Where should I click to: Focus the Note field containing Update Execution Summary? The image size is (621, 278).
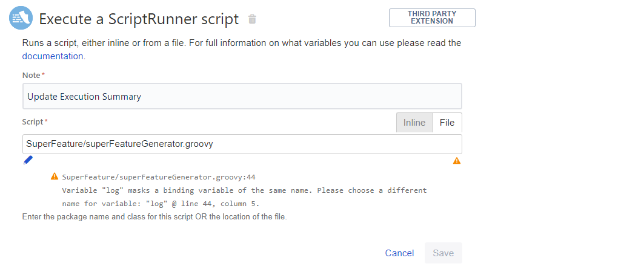pyautogui.click(x=242, y=96)
